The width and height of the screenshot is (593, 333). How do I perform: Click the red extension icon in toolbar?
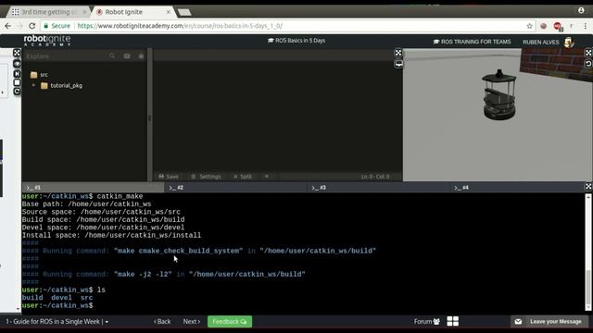pyautogui.click(x=557, y=26)
